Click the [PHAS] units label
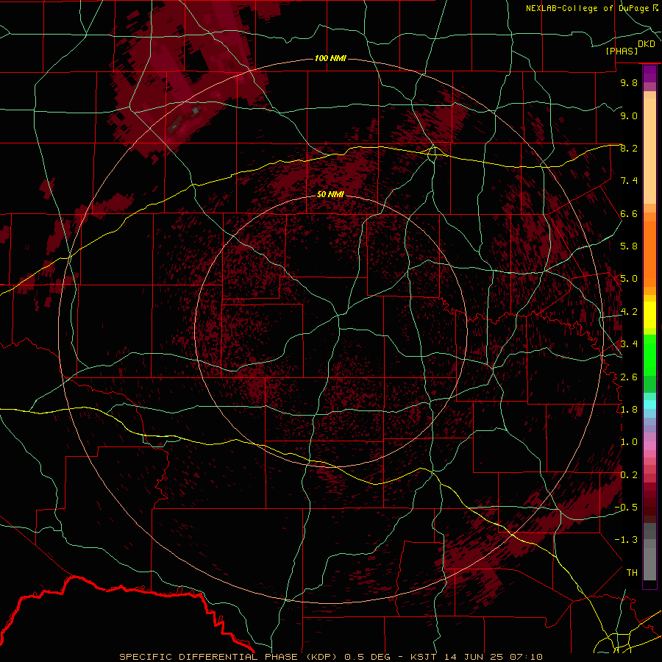This screenshot has height=662, width=662. click(x=622, y=51)
